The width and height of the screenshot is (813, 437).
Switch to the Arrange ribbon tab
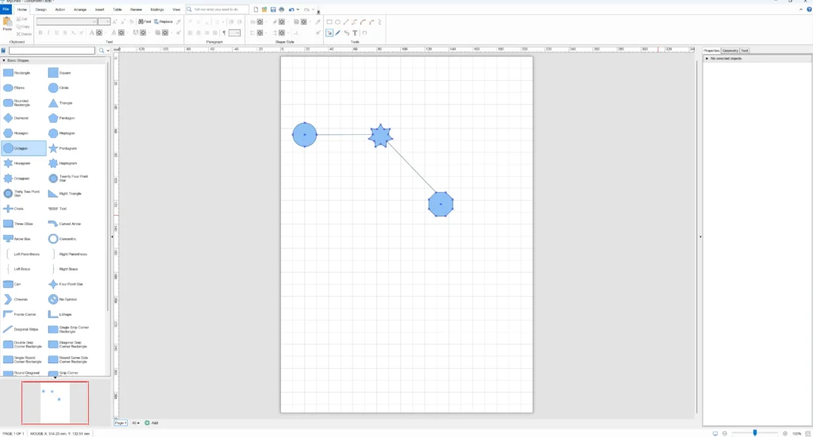80,10
